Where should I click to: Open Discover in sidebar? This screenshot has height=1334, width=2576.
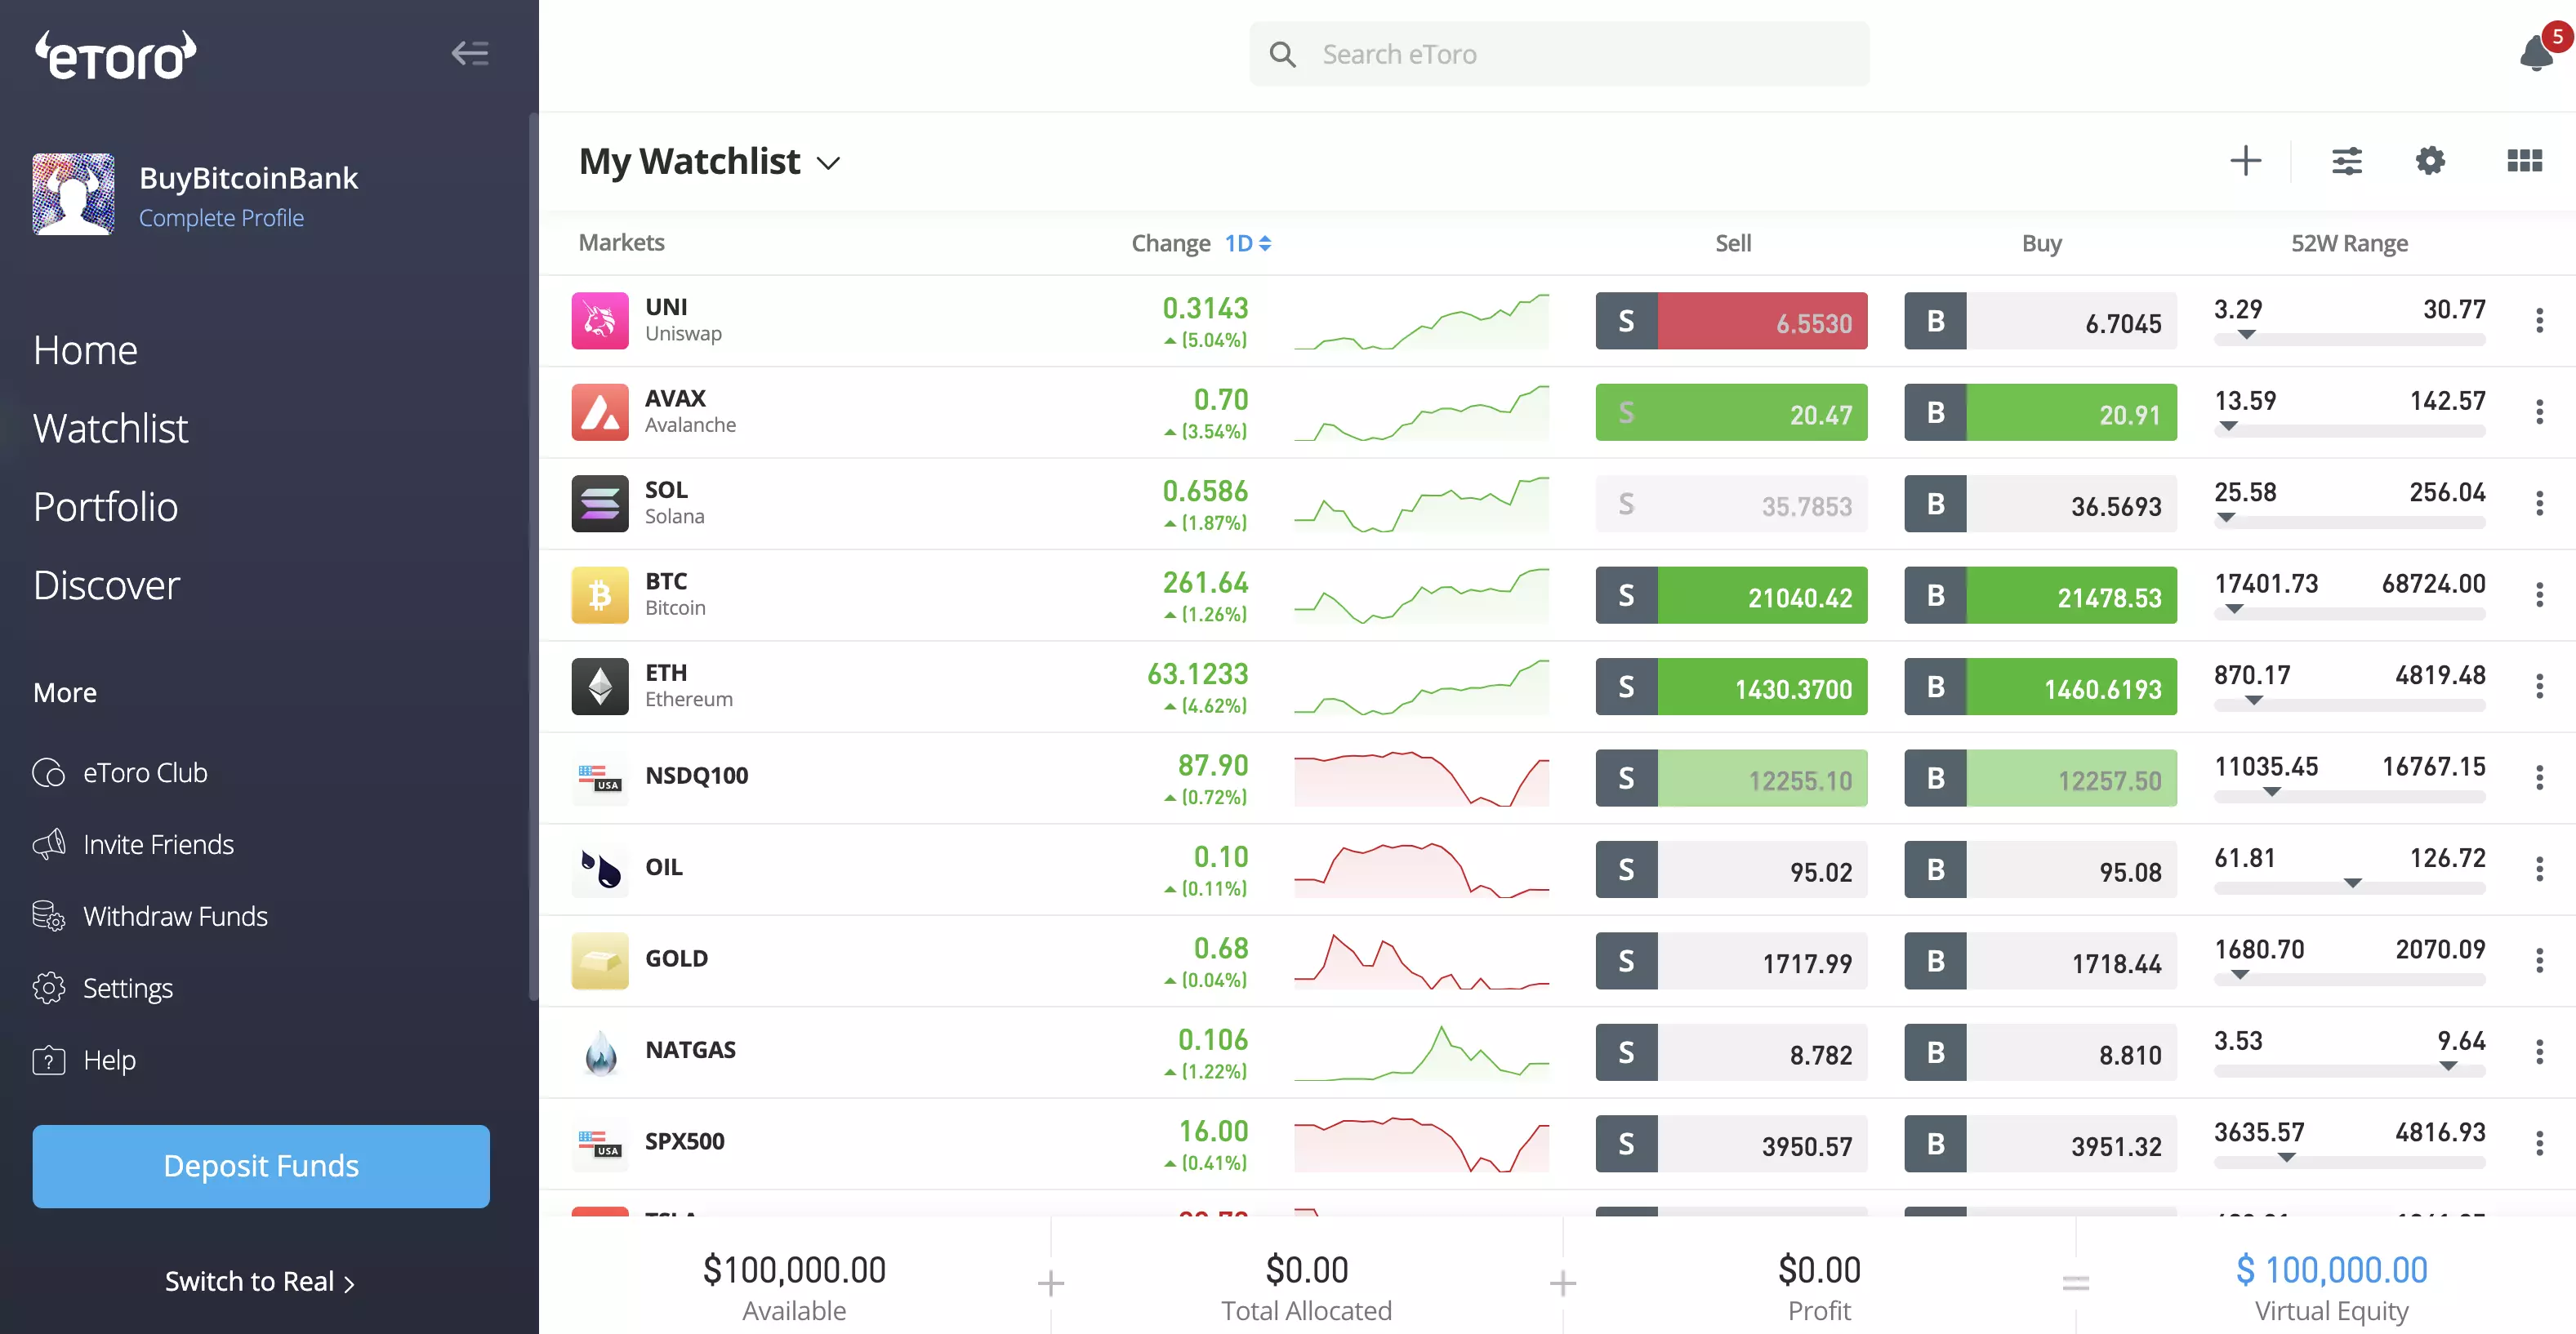[x=106, y=585]
